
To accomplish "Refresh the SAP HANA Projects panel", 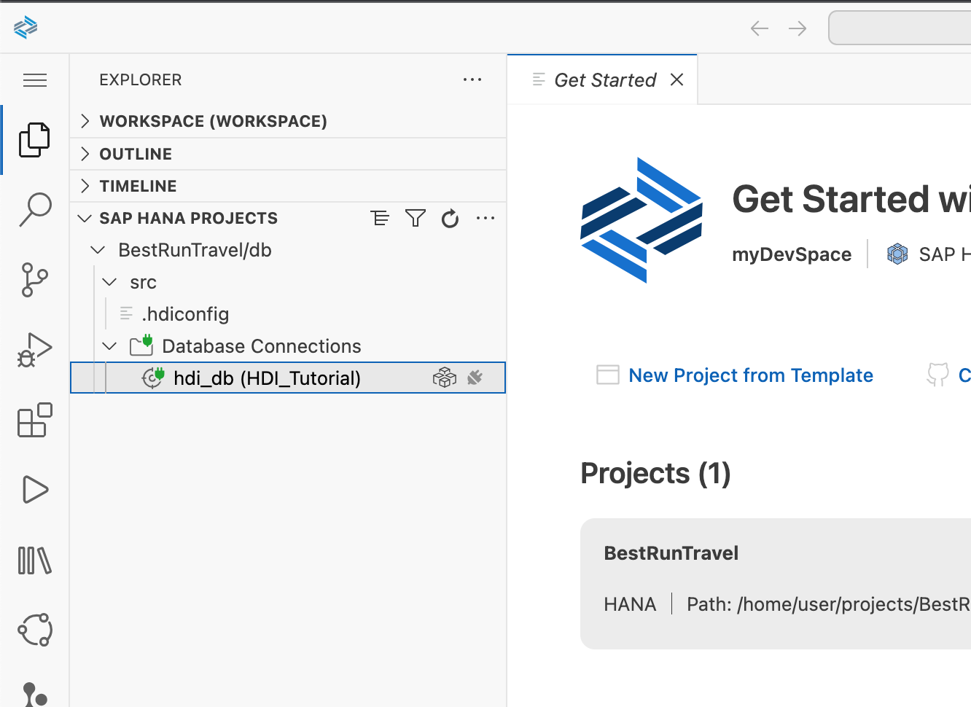I will coord(450,218).
